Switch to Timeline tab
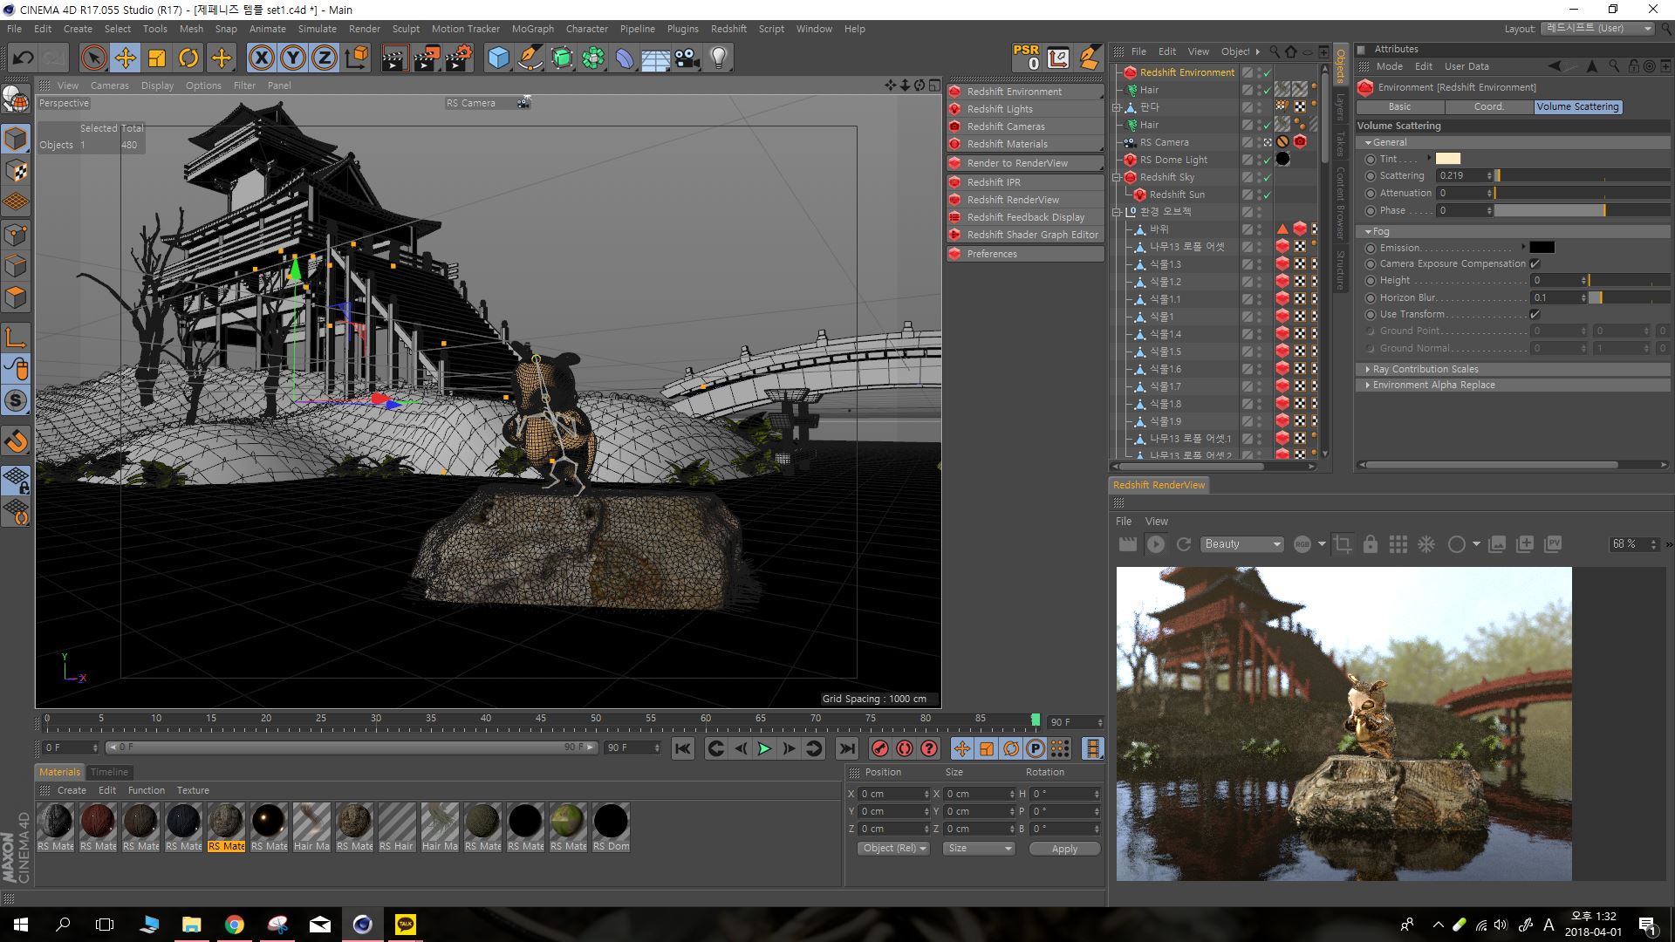The width and height of the screenshot is (1675, 942). 109,772
